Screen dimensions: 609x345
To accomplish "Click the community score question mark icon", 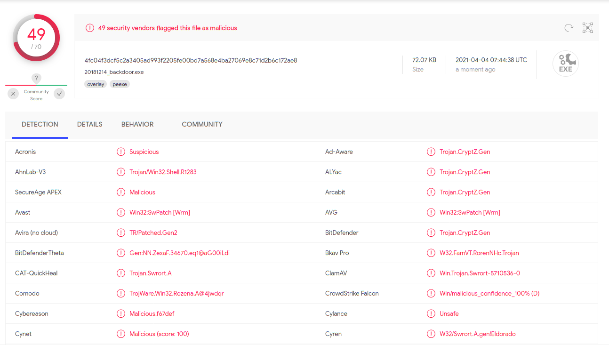I will point(36,78).
